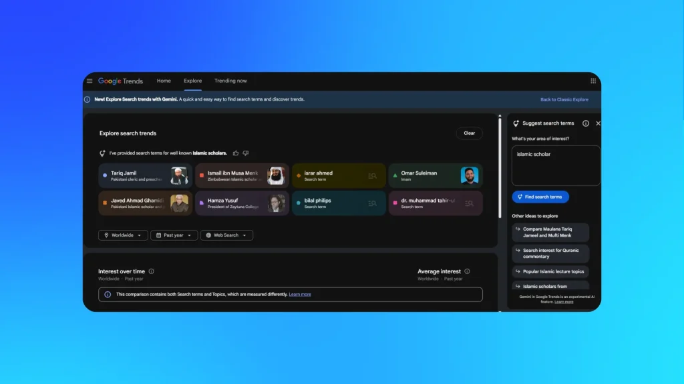The image size is (684, 384).
Task: Select the Explore tab
Action: point(192,81)
